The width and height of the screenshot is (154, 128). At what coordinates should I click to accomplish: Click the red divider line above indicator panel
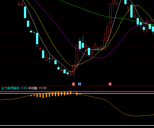75,86
